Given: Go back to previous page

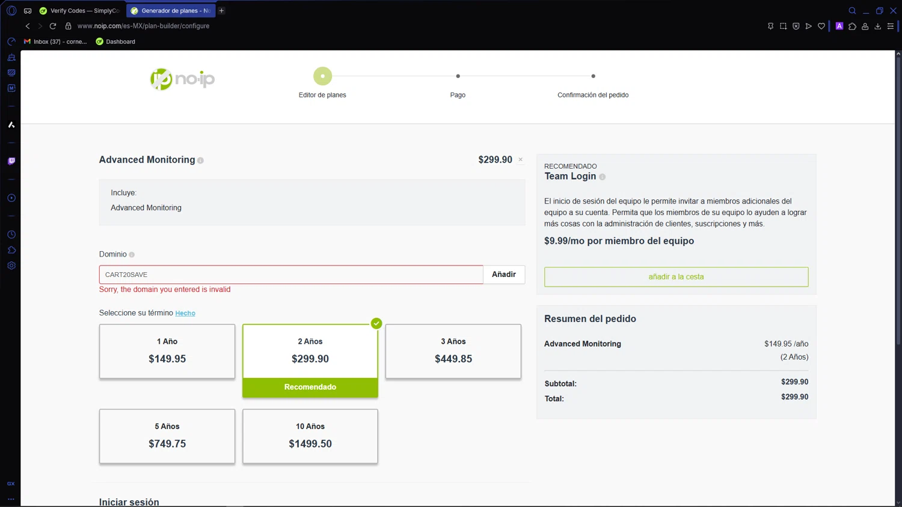Looking at the screenshot, I should tap(28, 26).
